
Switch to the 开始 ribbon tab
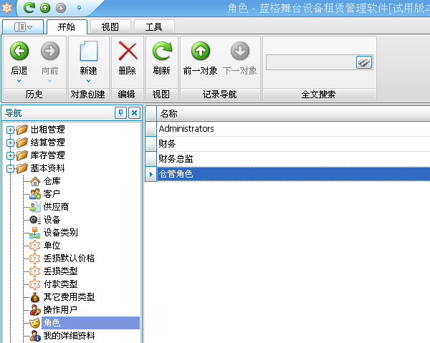click(x=67, y=26)
